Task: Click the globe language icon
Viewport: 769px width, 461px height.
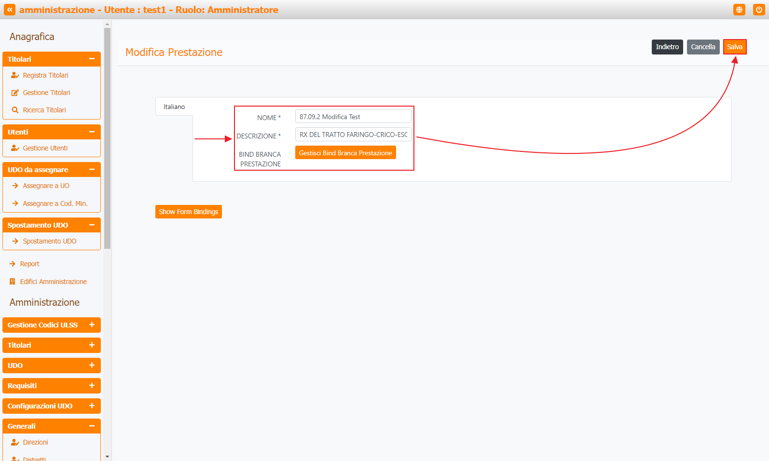Action: click(x=739, y=10)
